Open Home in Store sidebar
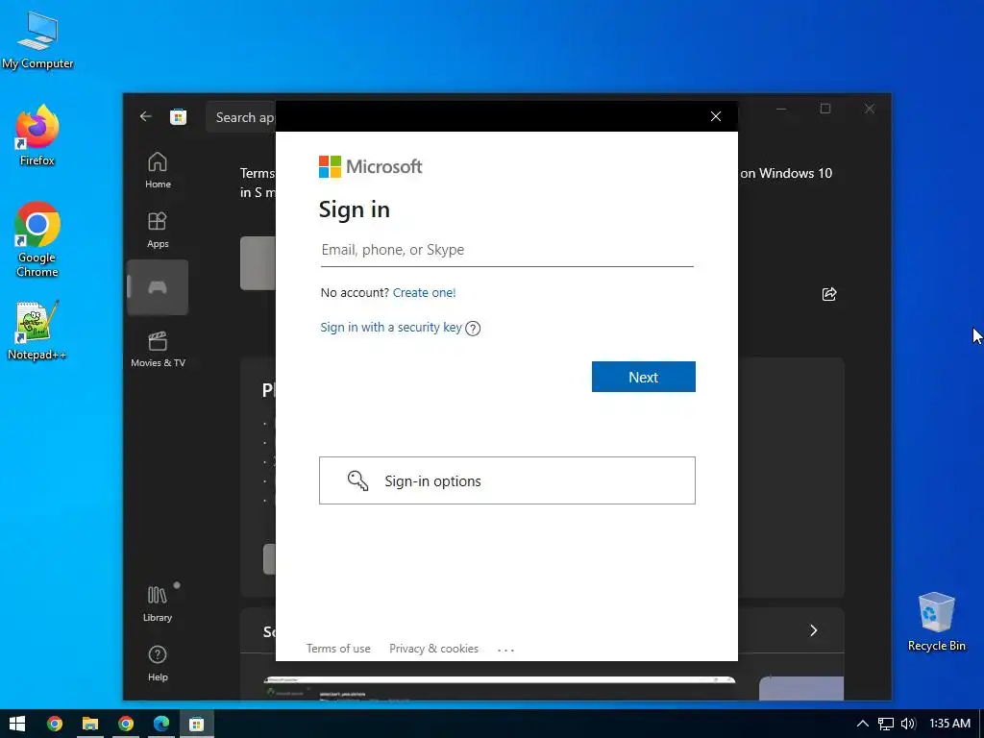 [x=158, y=169]
